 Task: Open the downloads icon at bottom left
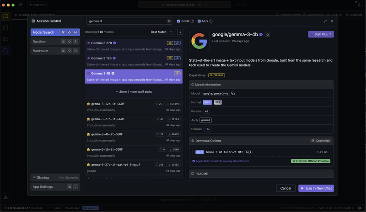tap(5, 197)
